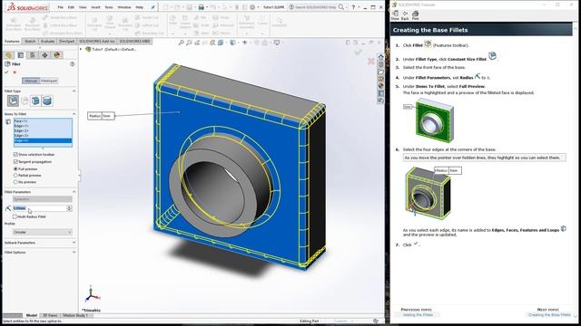Screen dimensions: 581x326
Task: Open the Symmetric fillet method dropdown
Action: click(x=43, y=199)
